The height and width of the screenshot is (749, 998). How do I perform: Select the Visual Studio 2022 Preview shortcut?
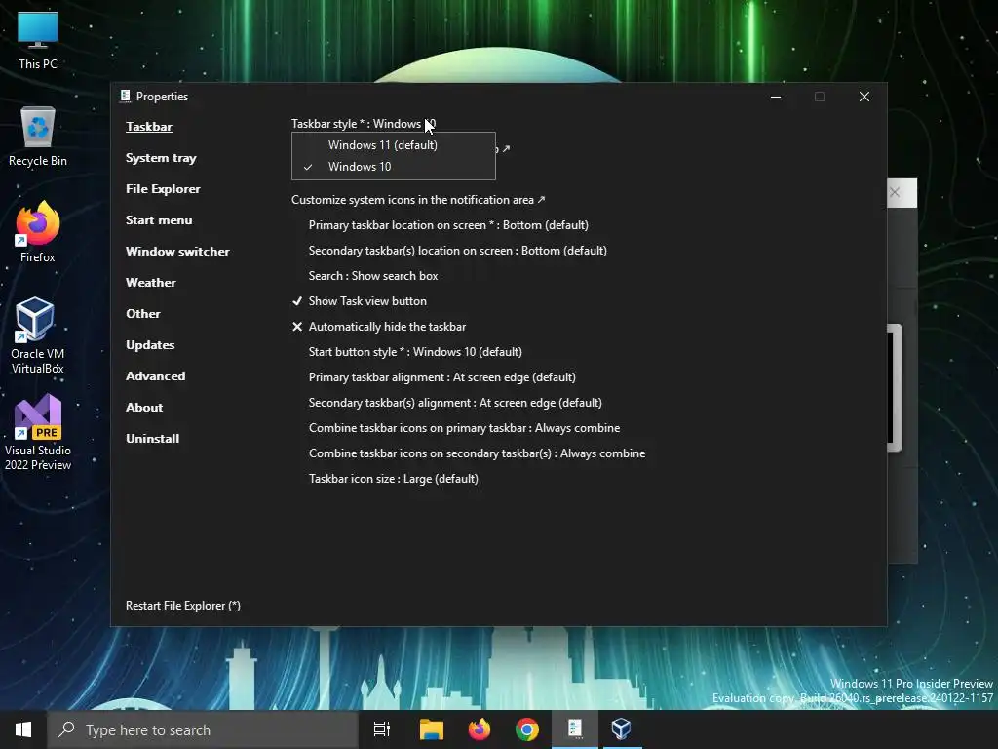tap(38, 433)
